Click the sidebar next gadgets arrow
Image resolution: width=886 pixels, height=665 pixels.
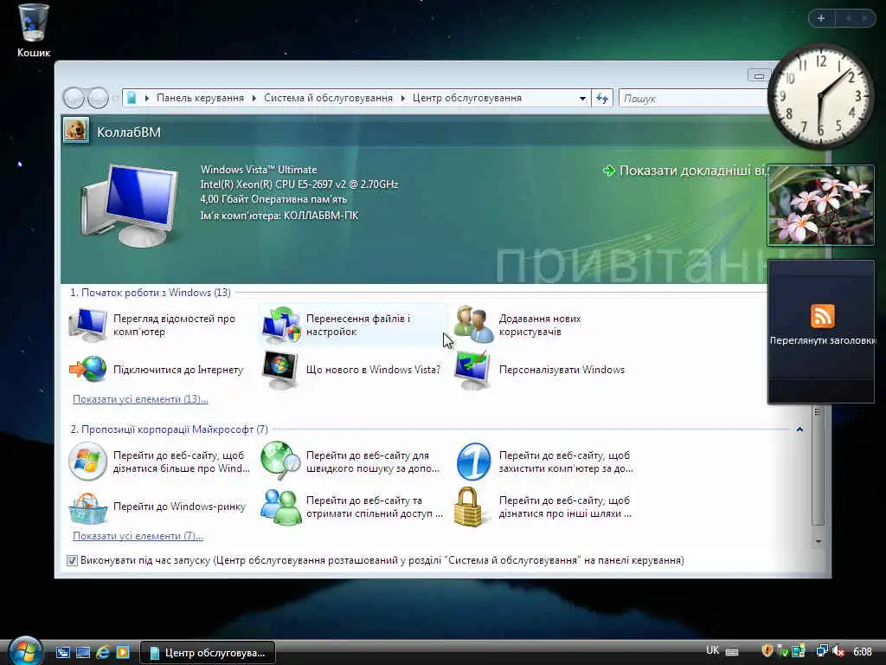point(864,19)
